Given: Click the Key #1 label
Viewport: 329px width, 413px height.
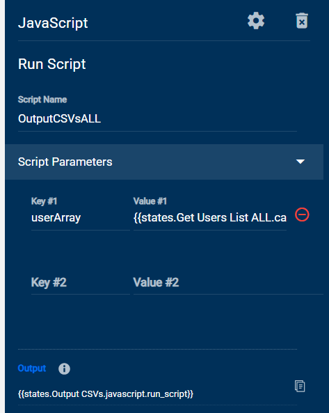Looking at the screenshot, I should (x=45, y=201).
